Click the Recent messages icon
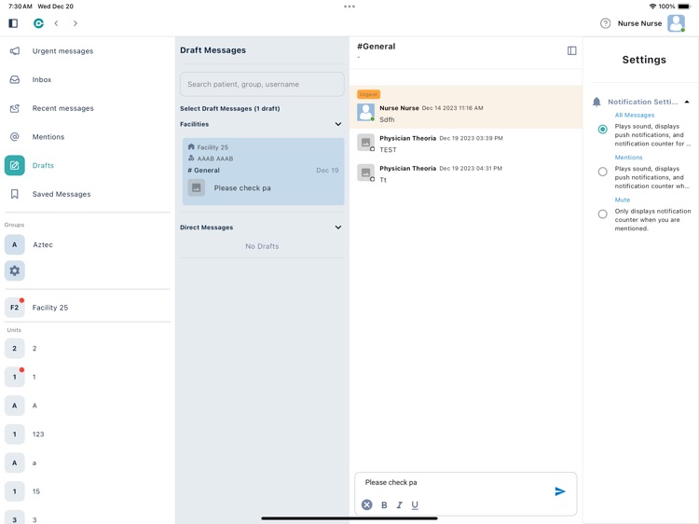Image resolution: width=699 pixels, height=524 pixels. [x=15, y=108]
